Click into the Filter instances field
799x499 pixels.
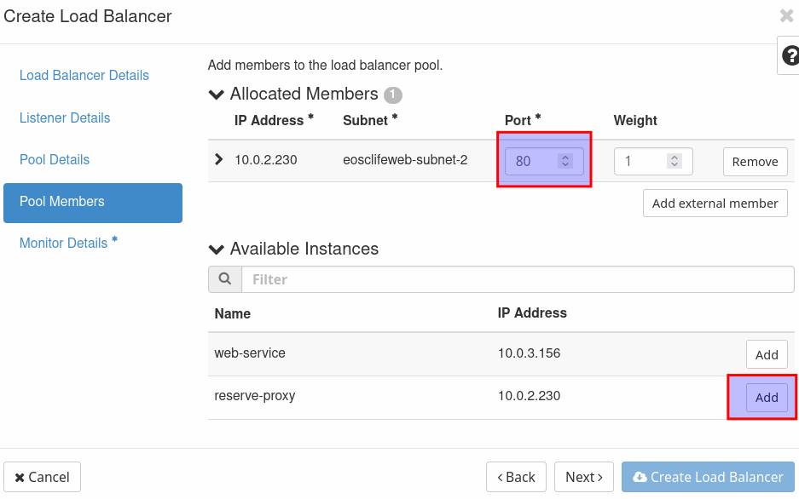pos(518,279)
